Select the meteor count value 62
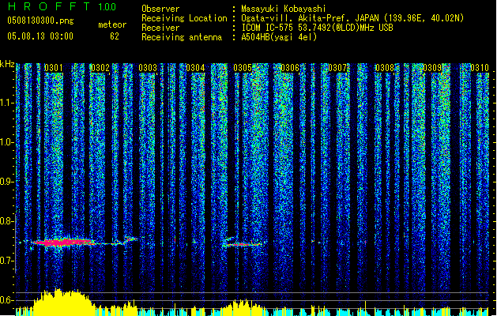Screen dimensions: 497x316 click(115, 36)
